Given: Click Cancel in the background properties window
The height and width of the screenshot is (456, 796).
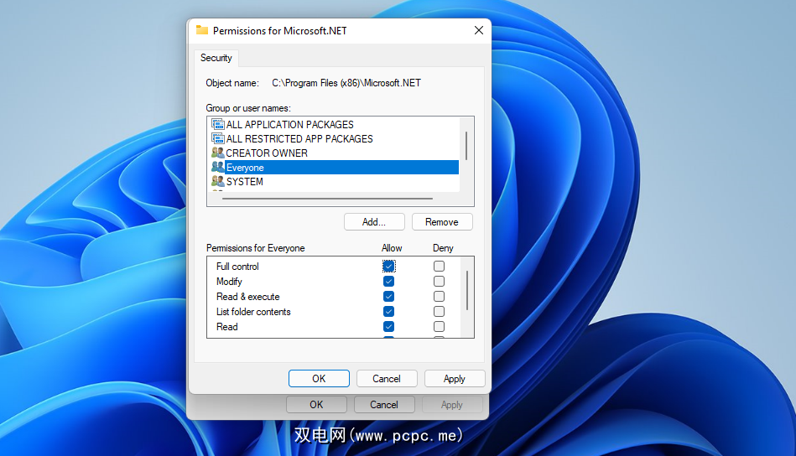Looking at the screenshot, I should click(384, 404).
